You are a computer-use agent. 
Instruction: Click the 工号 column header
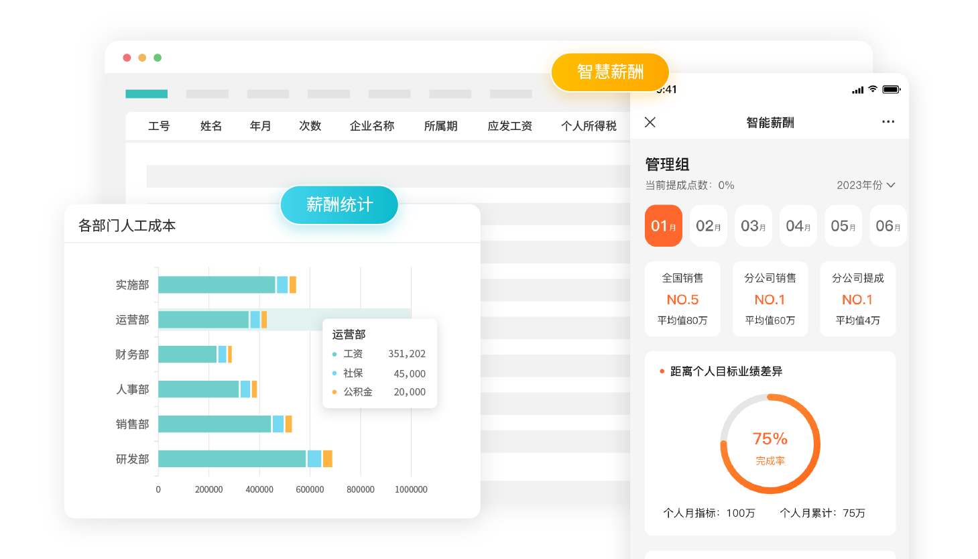coord(159,126)
